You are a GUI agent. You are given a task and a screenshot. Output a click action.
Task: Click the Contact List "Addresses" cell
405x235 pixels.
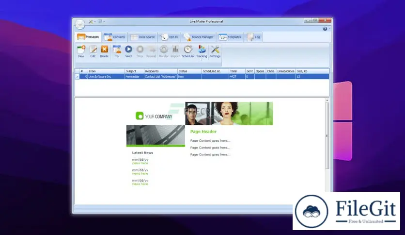tap(161, 77)
